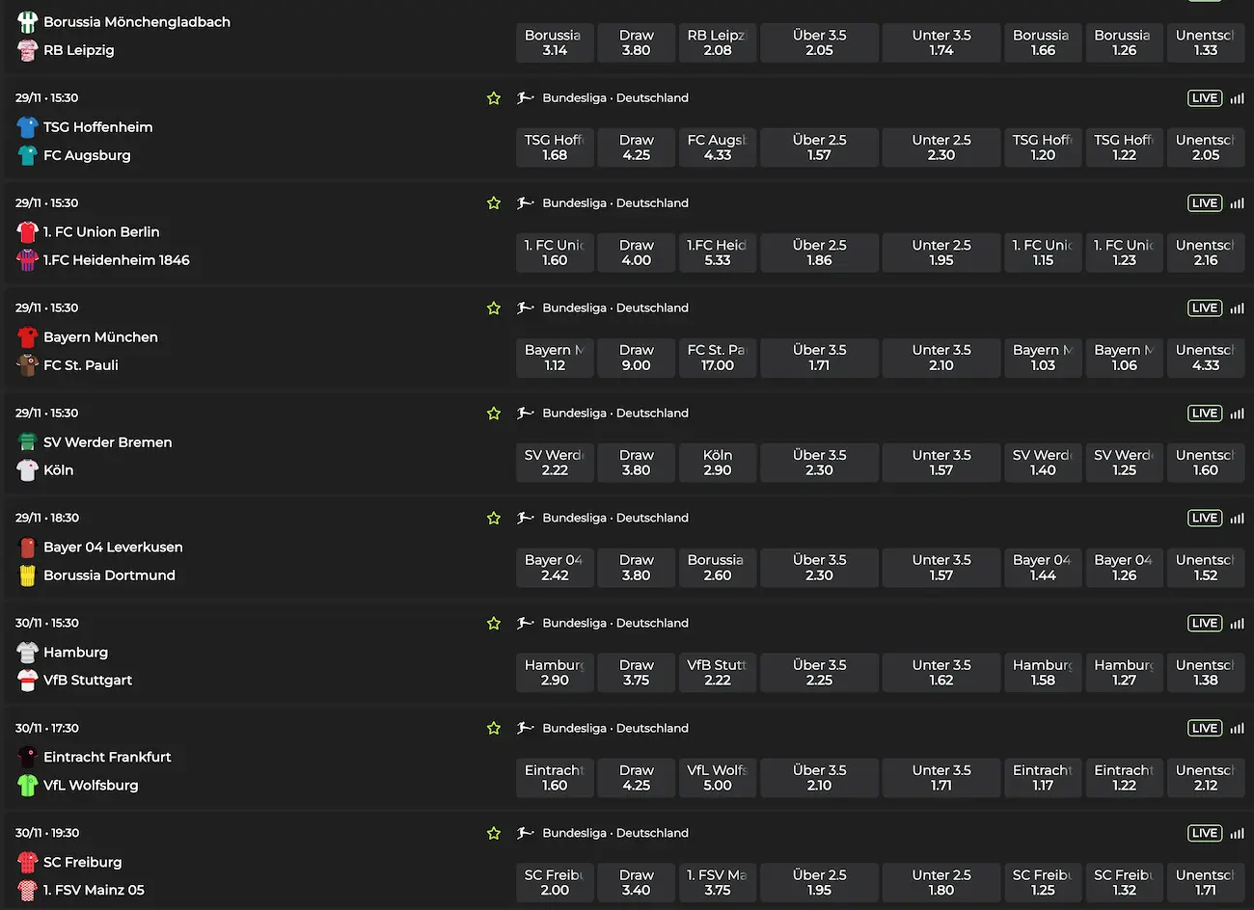
Task: Click the Borussia Dortmund yellow jersey icon
Action: (27, 575)
